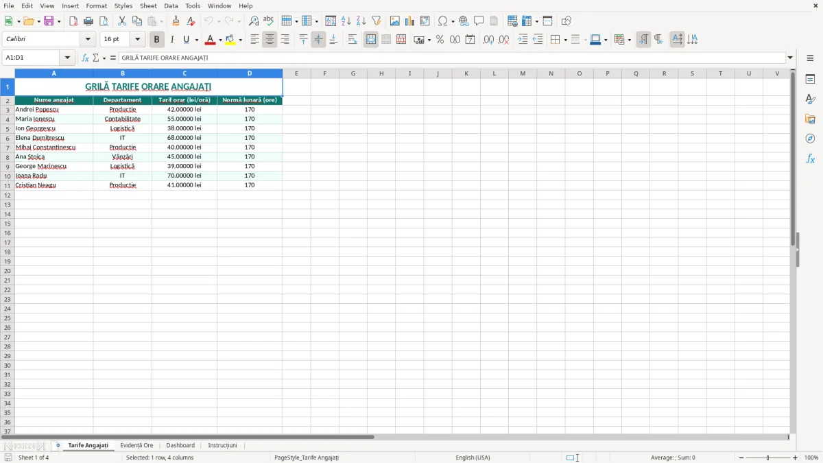Apply the red font color swatch
Viewport: 823px width, 463px height.
[210, 40]
